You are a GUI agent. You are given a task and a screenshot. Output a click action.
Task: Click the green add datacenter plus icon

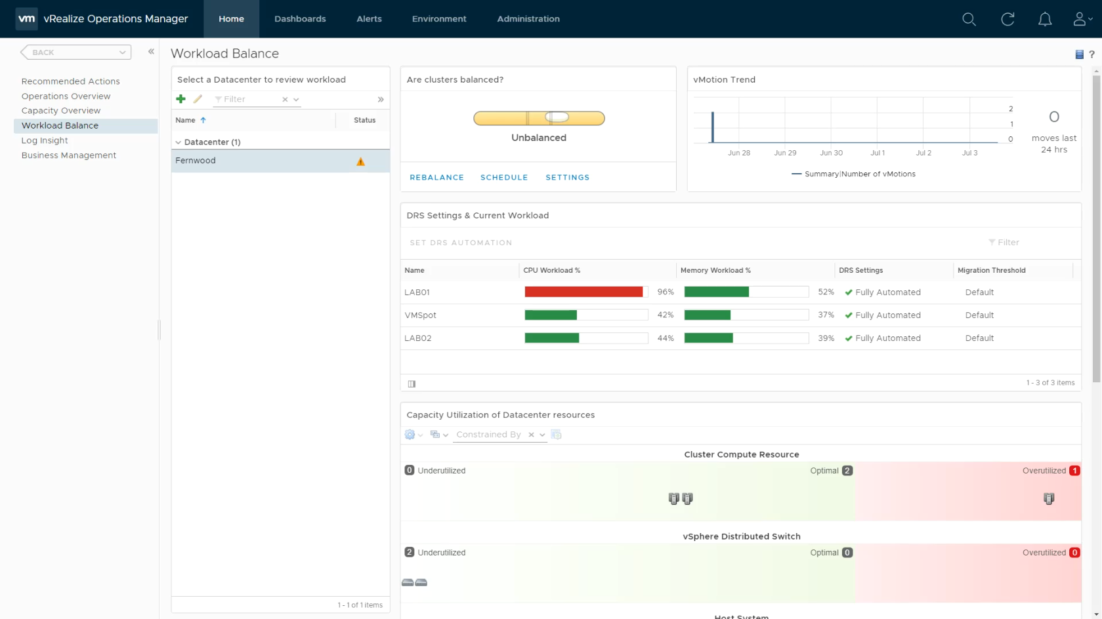(180, 99)
